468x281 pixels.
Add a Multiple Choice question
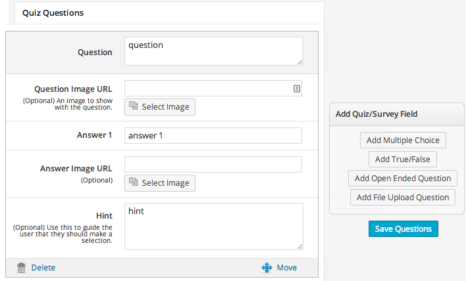pyautogui.click(x=403, y=140)
